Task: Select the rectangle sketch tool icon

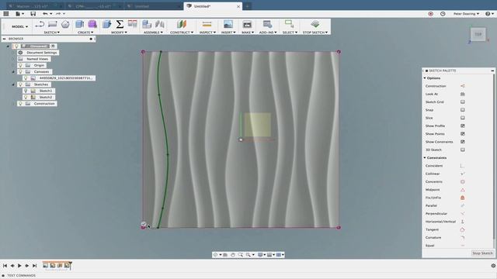Action: click(x=52, y=24)
